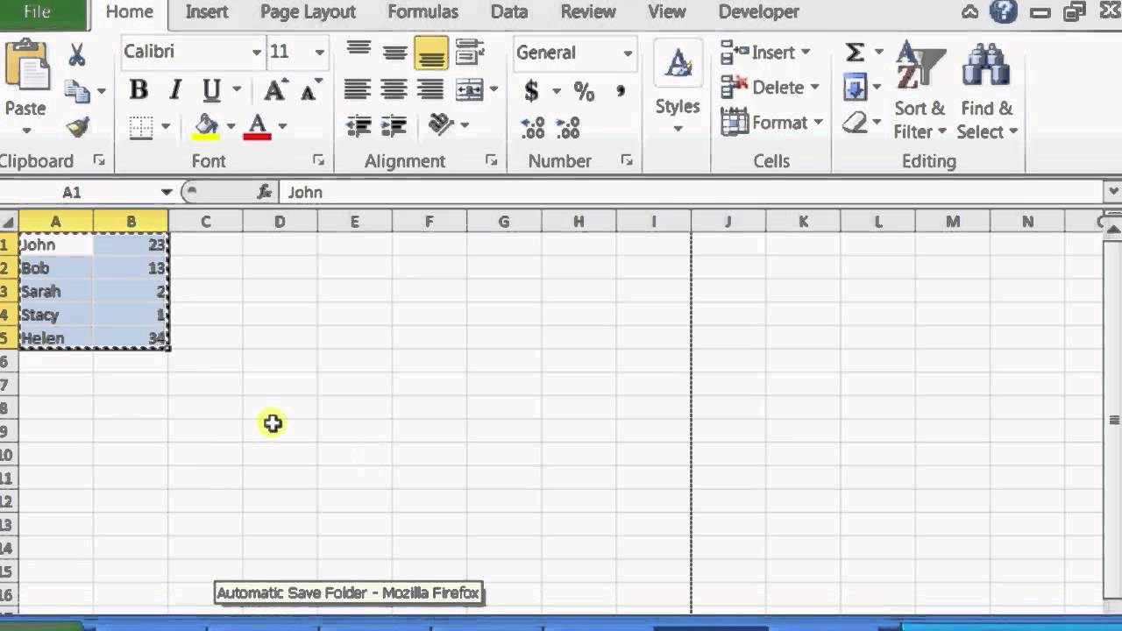Image resolution: width=1122 pixels, height=631 pixels.
Task: Expand the Name Box dropdown
Action: tap(166, 192)
